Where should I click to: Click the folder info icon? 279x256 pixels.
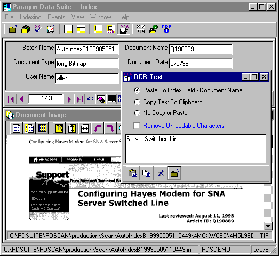[154, 29]
